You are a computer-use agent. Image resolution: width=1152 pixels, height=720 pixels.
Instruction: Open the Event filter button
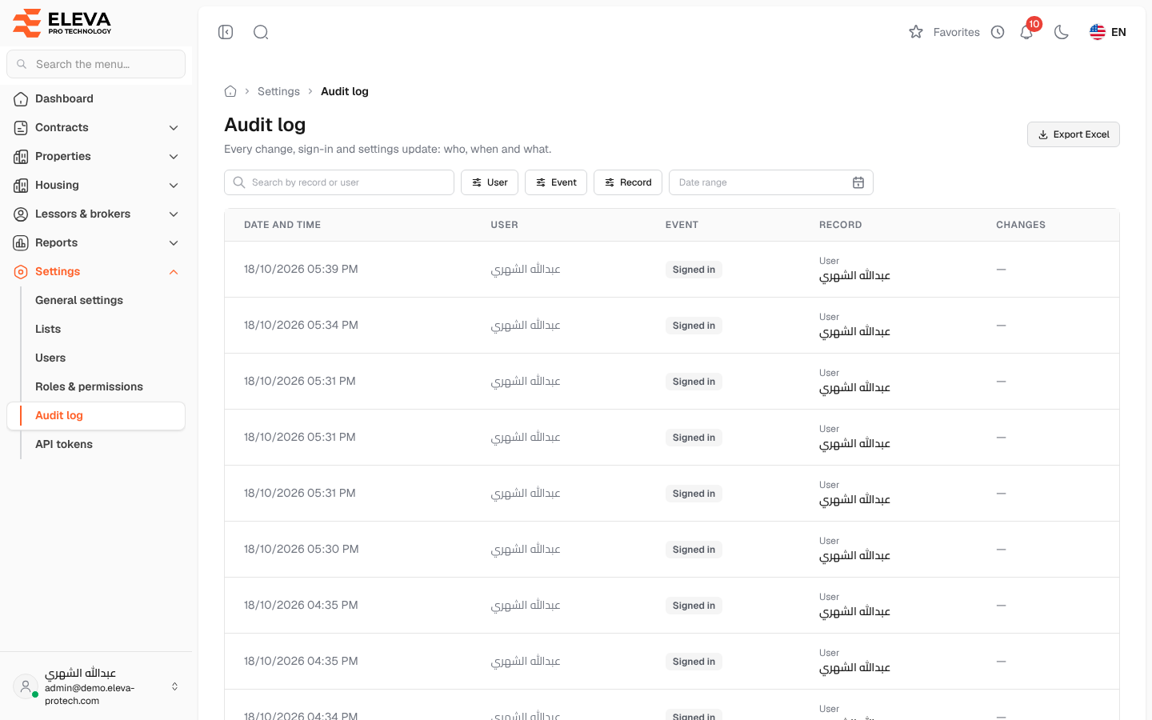point(556,182)
